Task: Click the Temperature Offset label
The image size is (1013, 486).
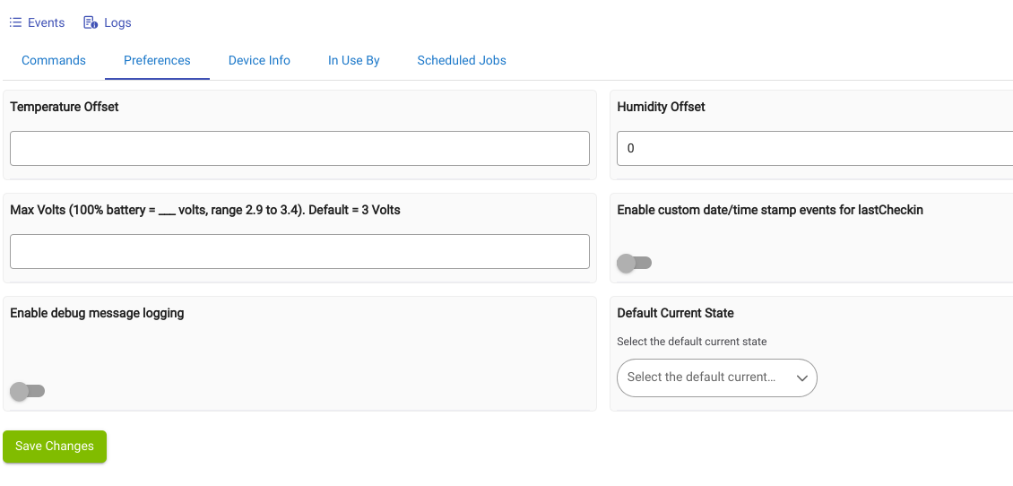Action: point(65,108)
